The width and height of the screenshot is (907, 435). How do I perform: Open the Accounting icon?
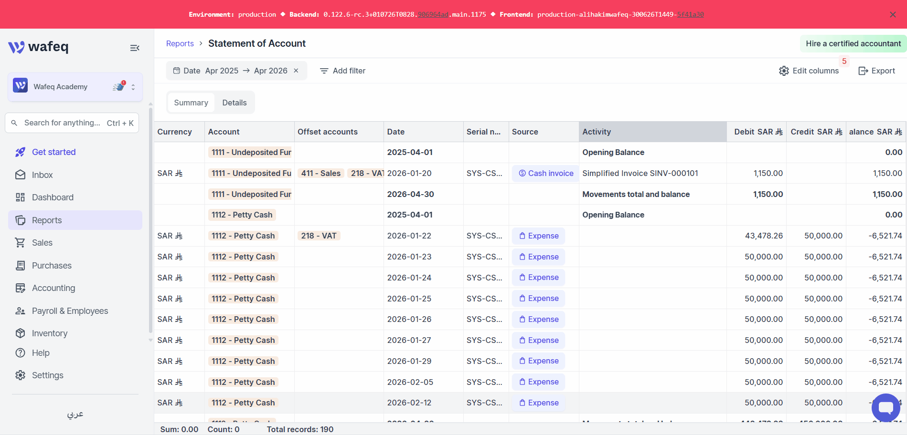20,288
